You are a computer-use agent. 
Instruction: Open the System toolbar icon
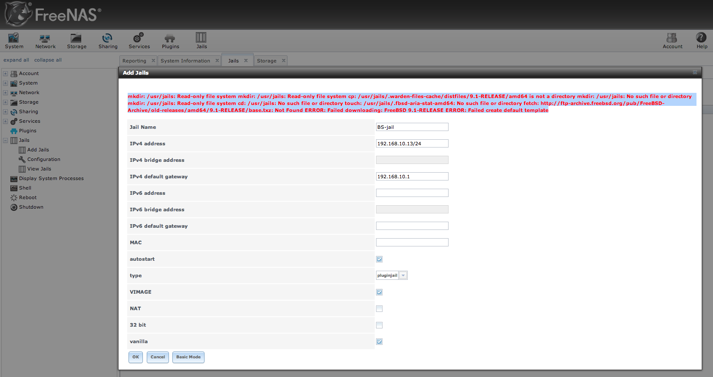tap(14, 41)
